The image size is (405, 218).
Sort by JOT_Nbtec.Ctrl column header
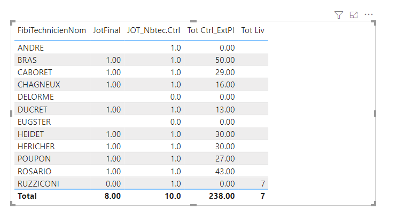click(153, 30)
